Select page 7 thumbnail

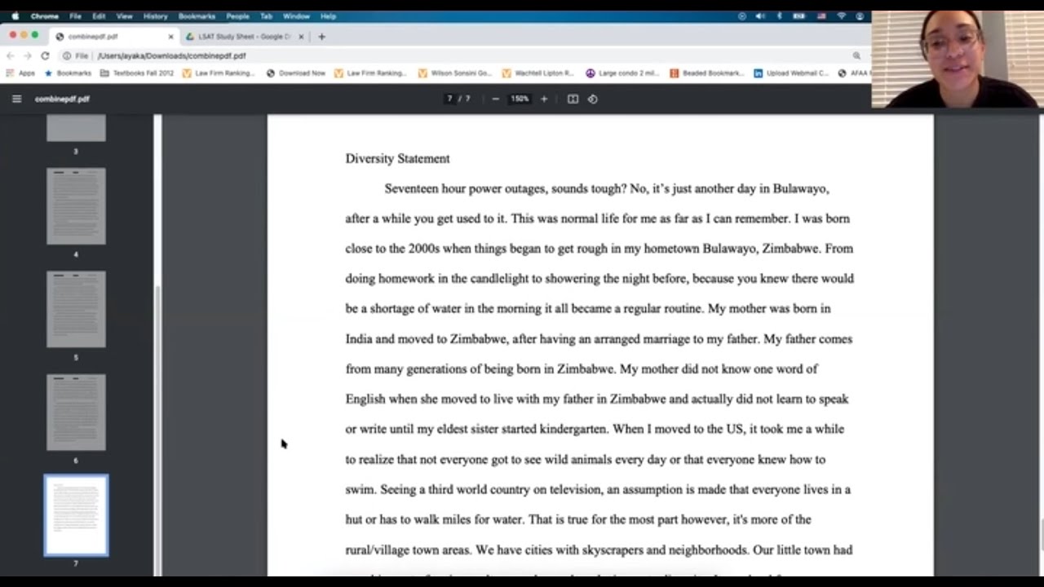[76, 515]
